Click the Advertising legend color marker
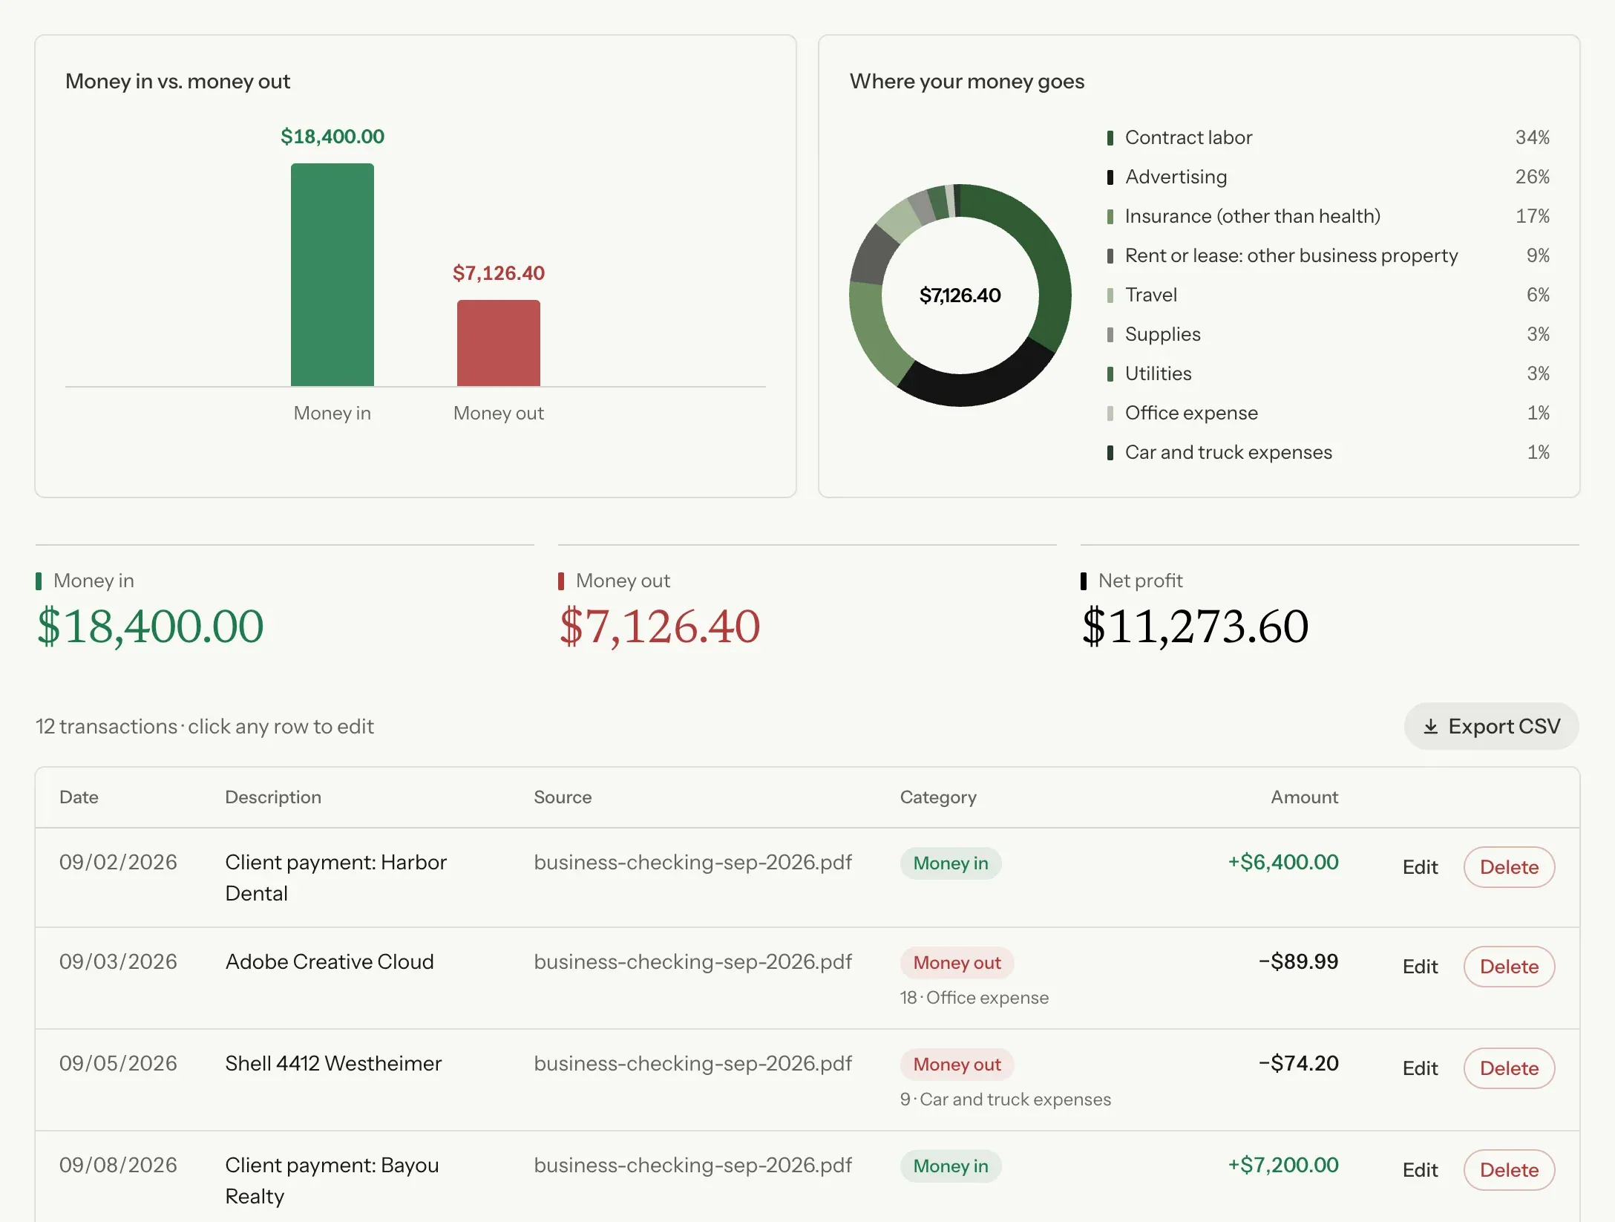1615x1222 pixels. (1110, 177)
